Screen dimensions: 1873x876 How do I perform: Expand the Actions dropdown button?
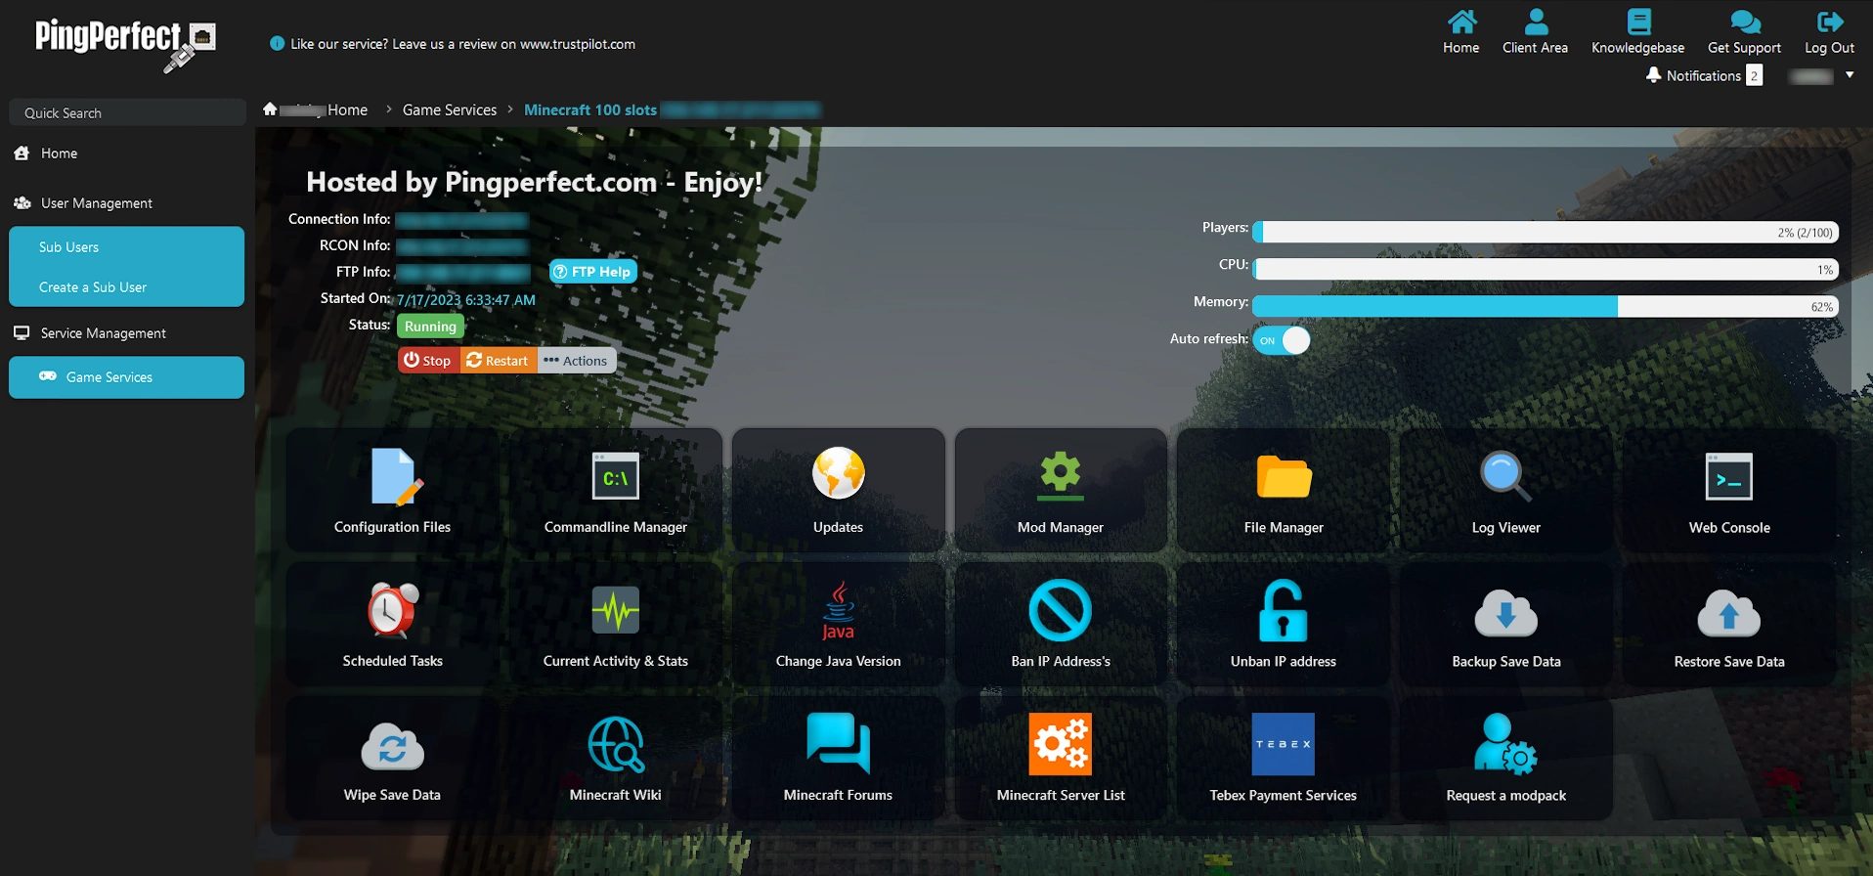[x=576, y=361]
